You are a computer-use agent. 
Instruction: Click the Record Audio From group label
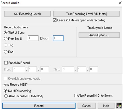[16, 27]
